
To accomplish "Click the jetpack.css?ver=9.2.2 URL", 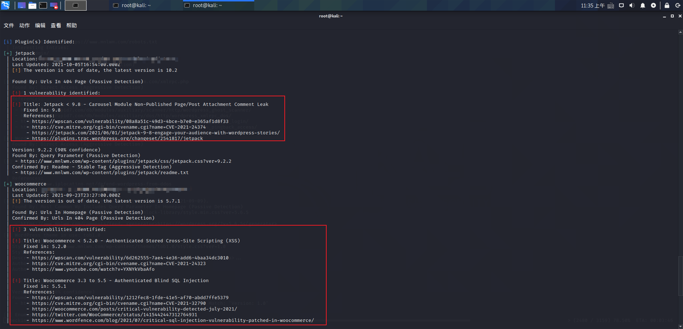I will [x=126, y=161].
